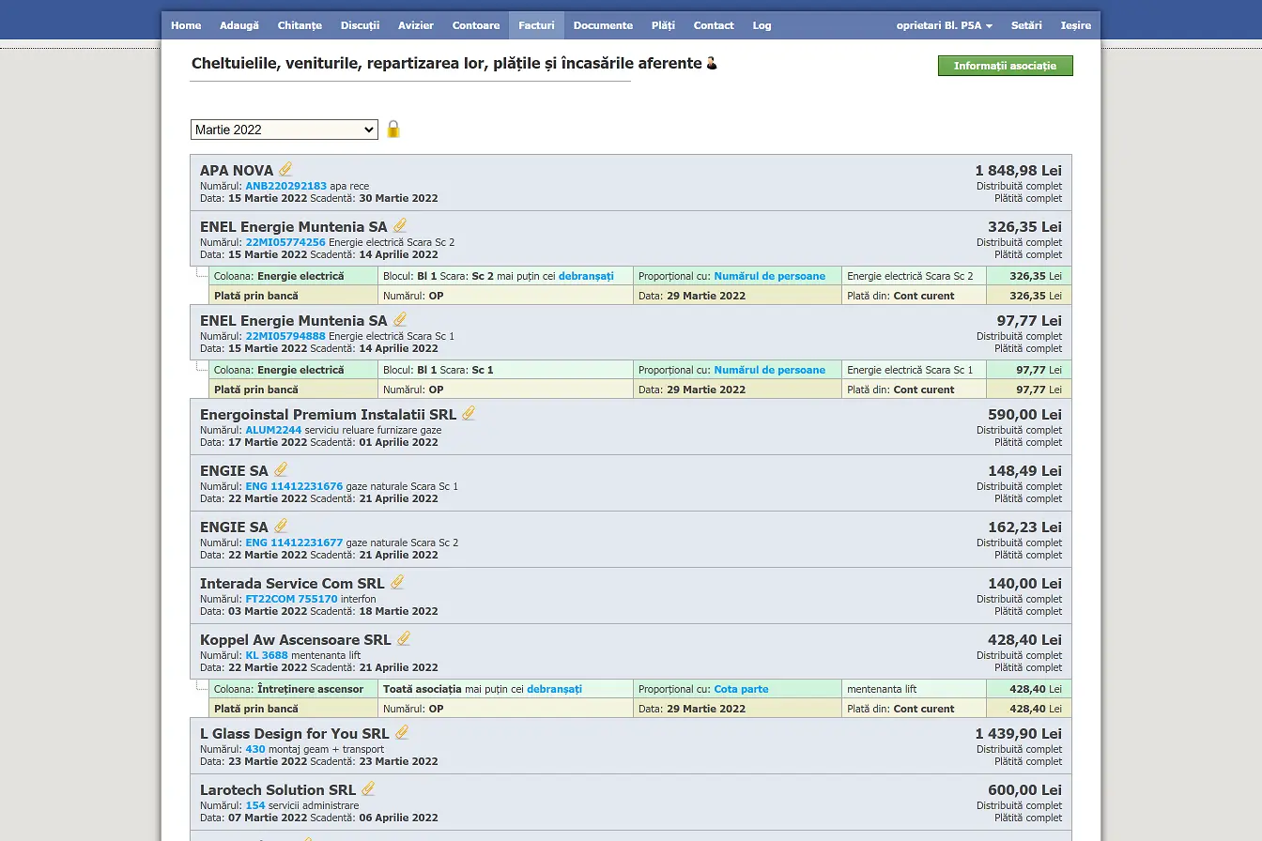Image resolution: width=1262 pixels, height=841 pixels.
Task: Open the Facturi tab
Action: tap(536, 25)
